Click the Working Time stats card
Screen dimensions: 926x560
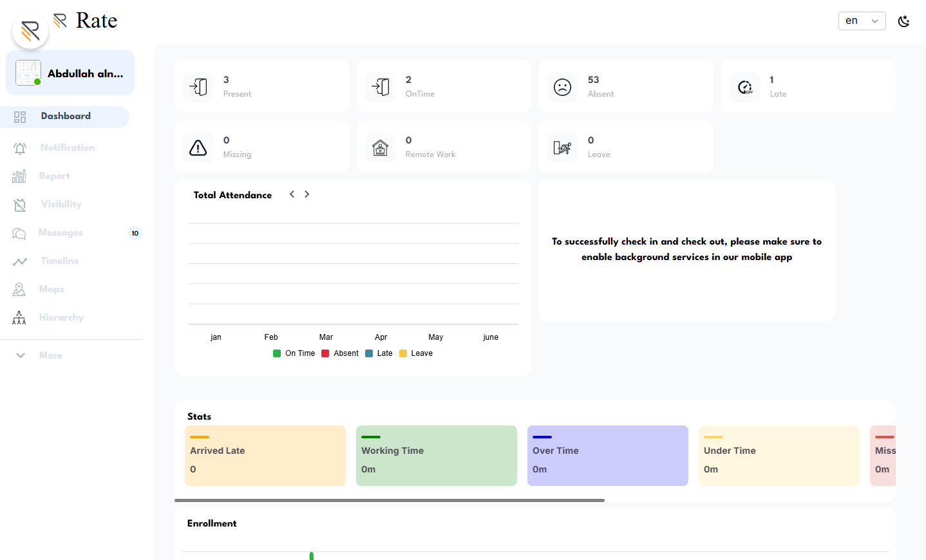coord(437,456)
